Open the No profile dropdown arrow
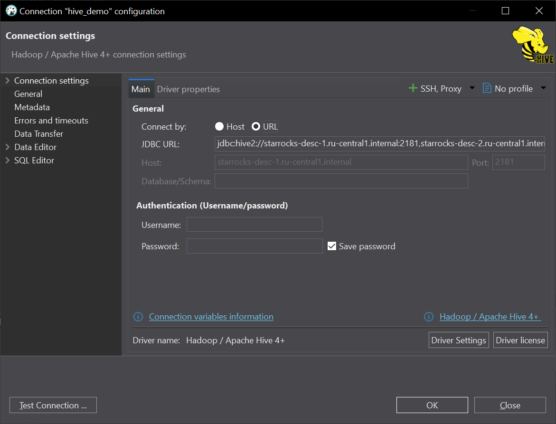 point(543,88)
